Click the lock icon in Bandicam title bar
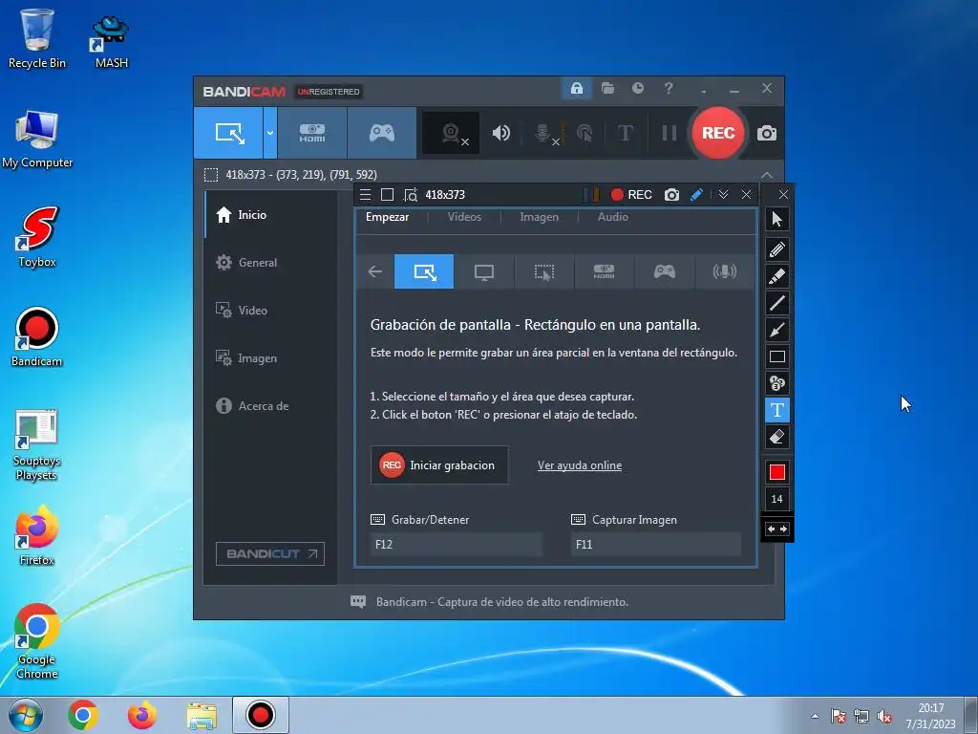Viewport: 978px width, 734px height. pos(576,88)
